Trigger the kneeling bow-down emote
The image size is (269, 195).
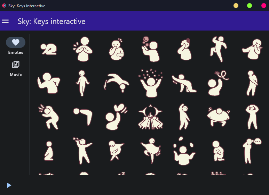point(49,49)
